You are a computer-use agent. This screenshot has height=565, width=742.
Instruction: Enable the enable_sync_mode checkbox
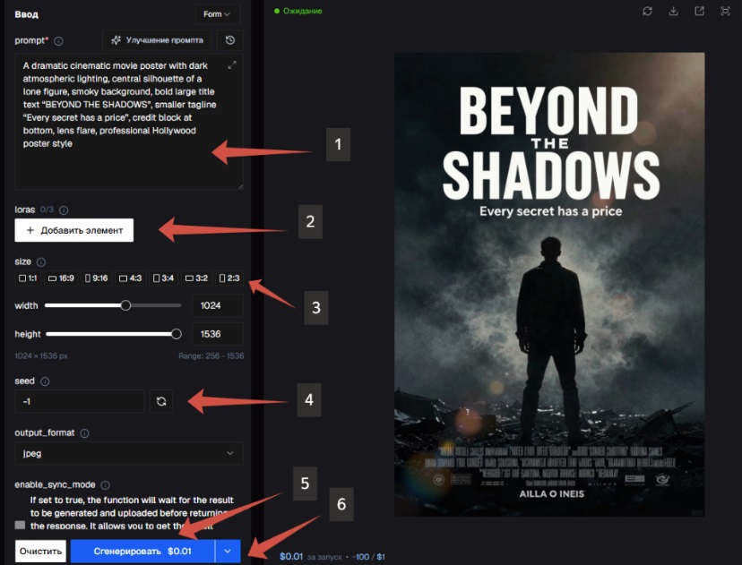[x=20, y=525]
